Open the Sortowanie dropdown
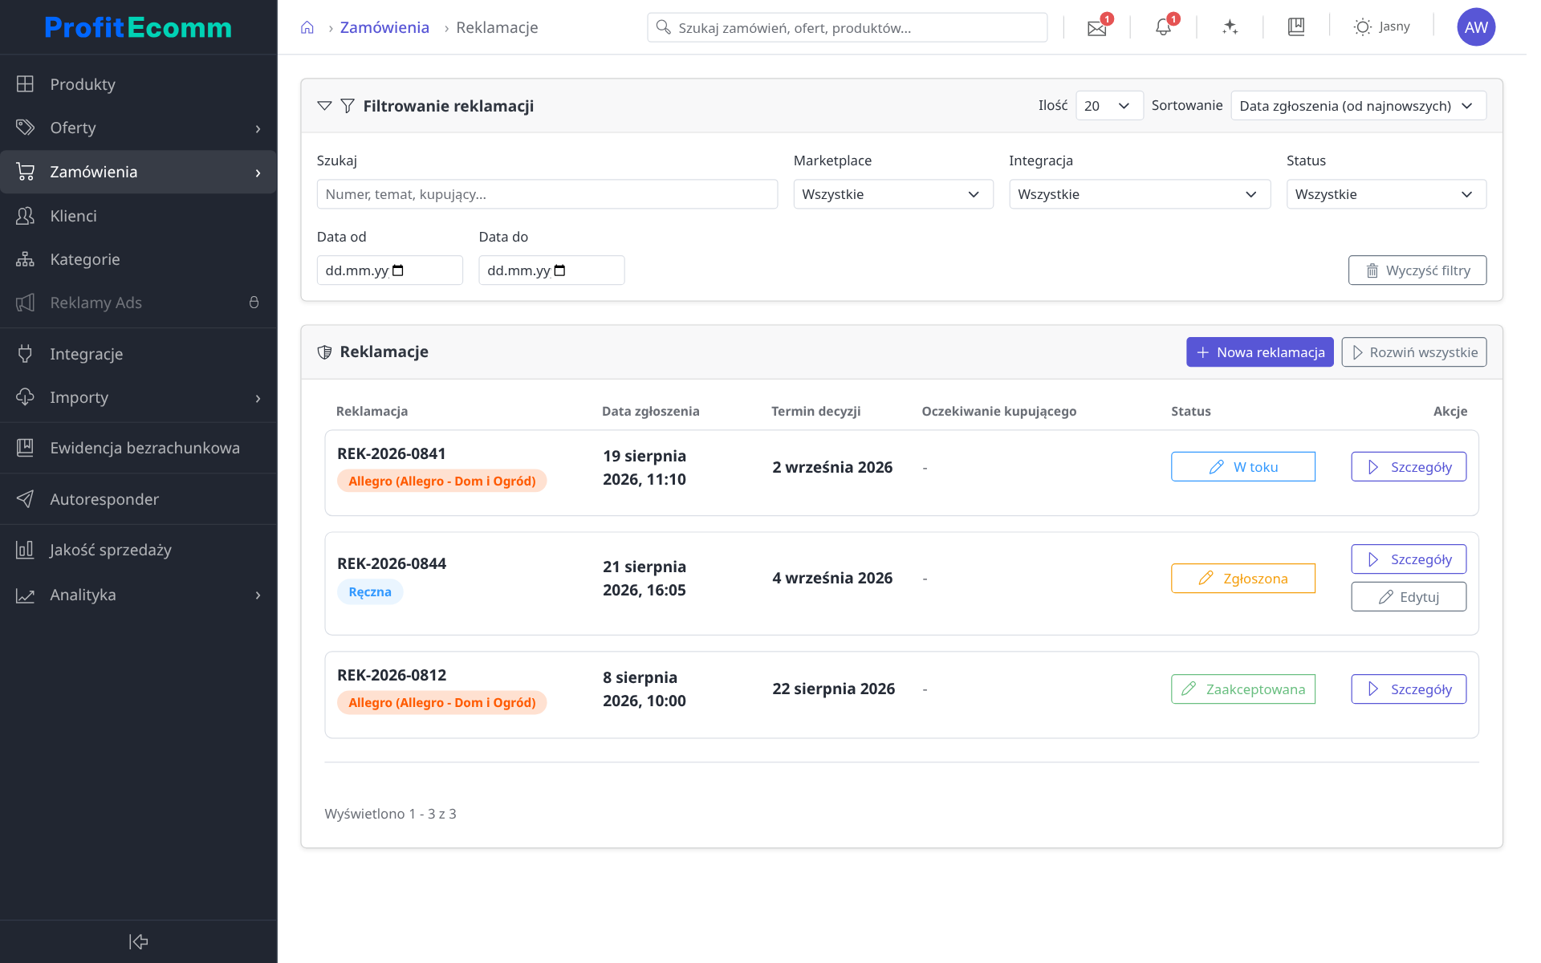 pos(1358,106)
